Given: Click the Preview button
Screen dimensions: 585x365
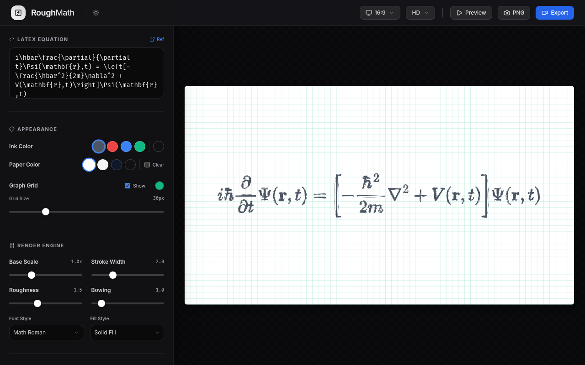Looking at the screenshot, I should tap(471, 13).
